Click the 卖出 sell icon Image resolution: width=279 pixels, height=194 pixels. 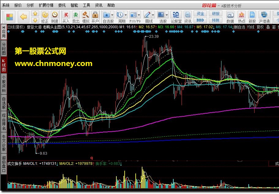click(76, 15)
